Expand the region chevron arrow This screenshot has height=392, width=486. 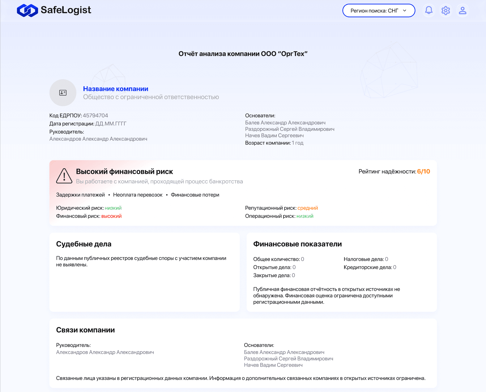405,10
